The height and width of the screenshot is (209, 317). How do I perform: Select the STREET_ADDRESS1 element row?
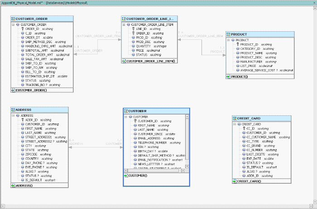coord(43,137)
